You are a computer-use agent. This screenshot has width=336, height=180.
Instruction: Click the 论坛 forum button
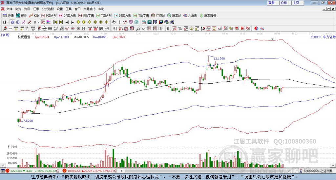click(x=285, y=3)
